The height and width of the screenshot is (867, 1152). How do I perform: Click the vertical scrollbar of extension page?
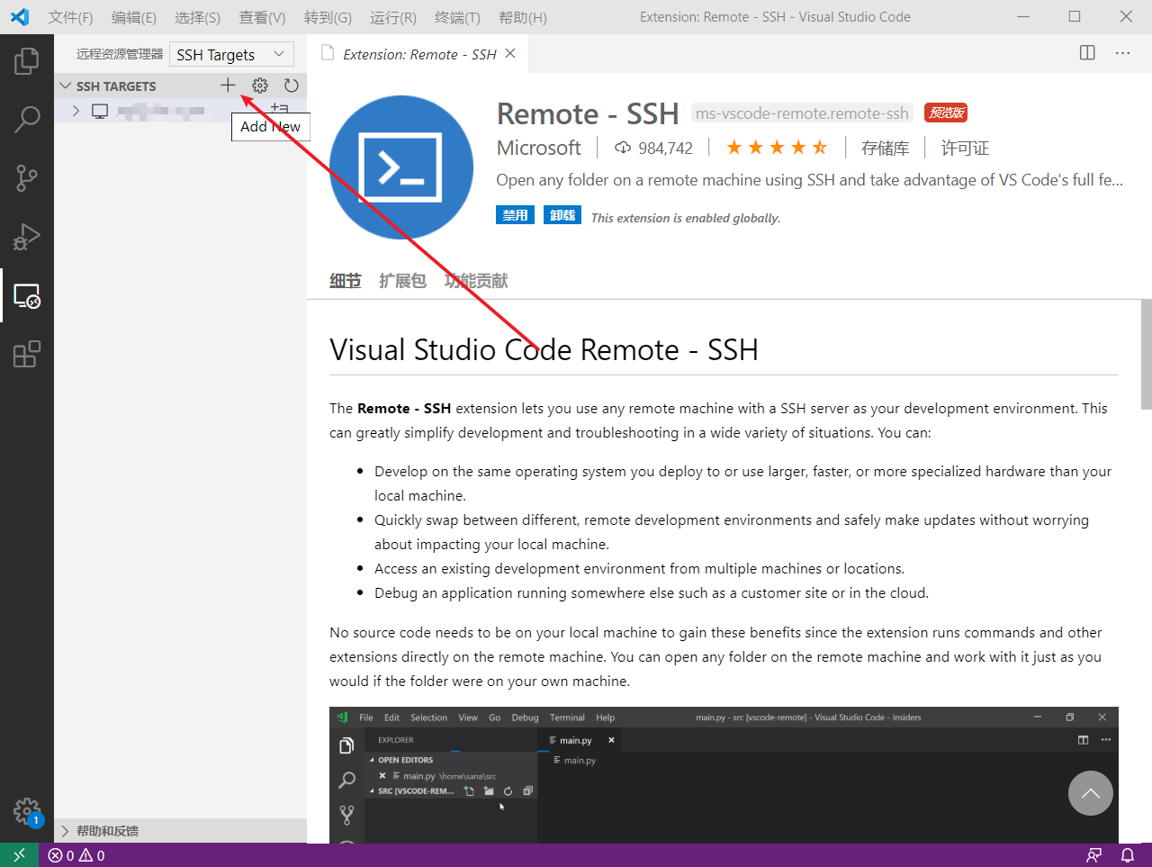pos(1146,355)
